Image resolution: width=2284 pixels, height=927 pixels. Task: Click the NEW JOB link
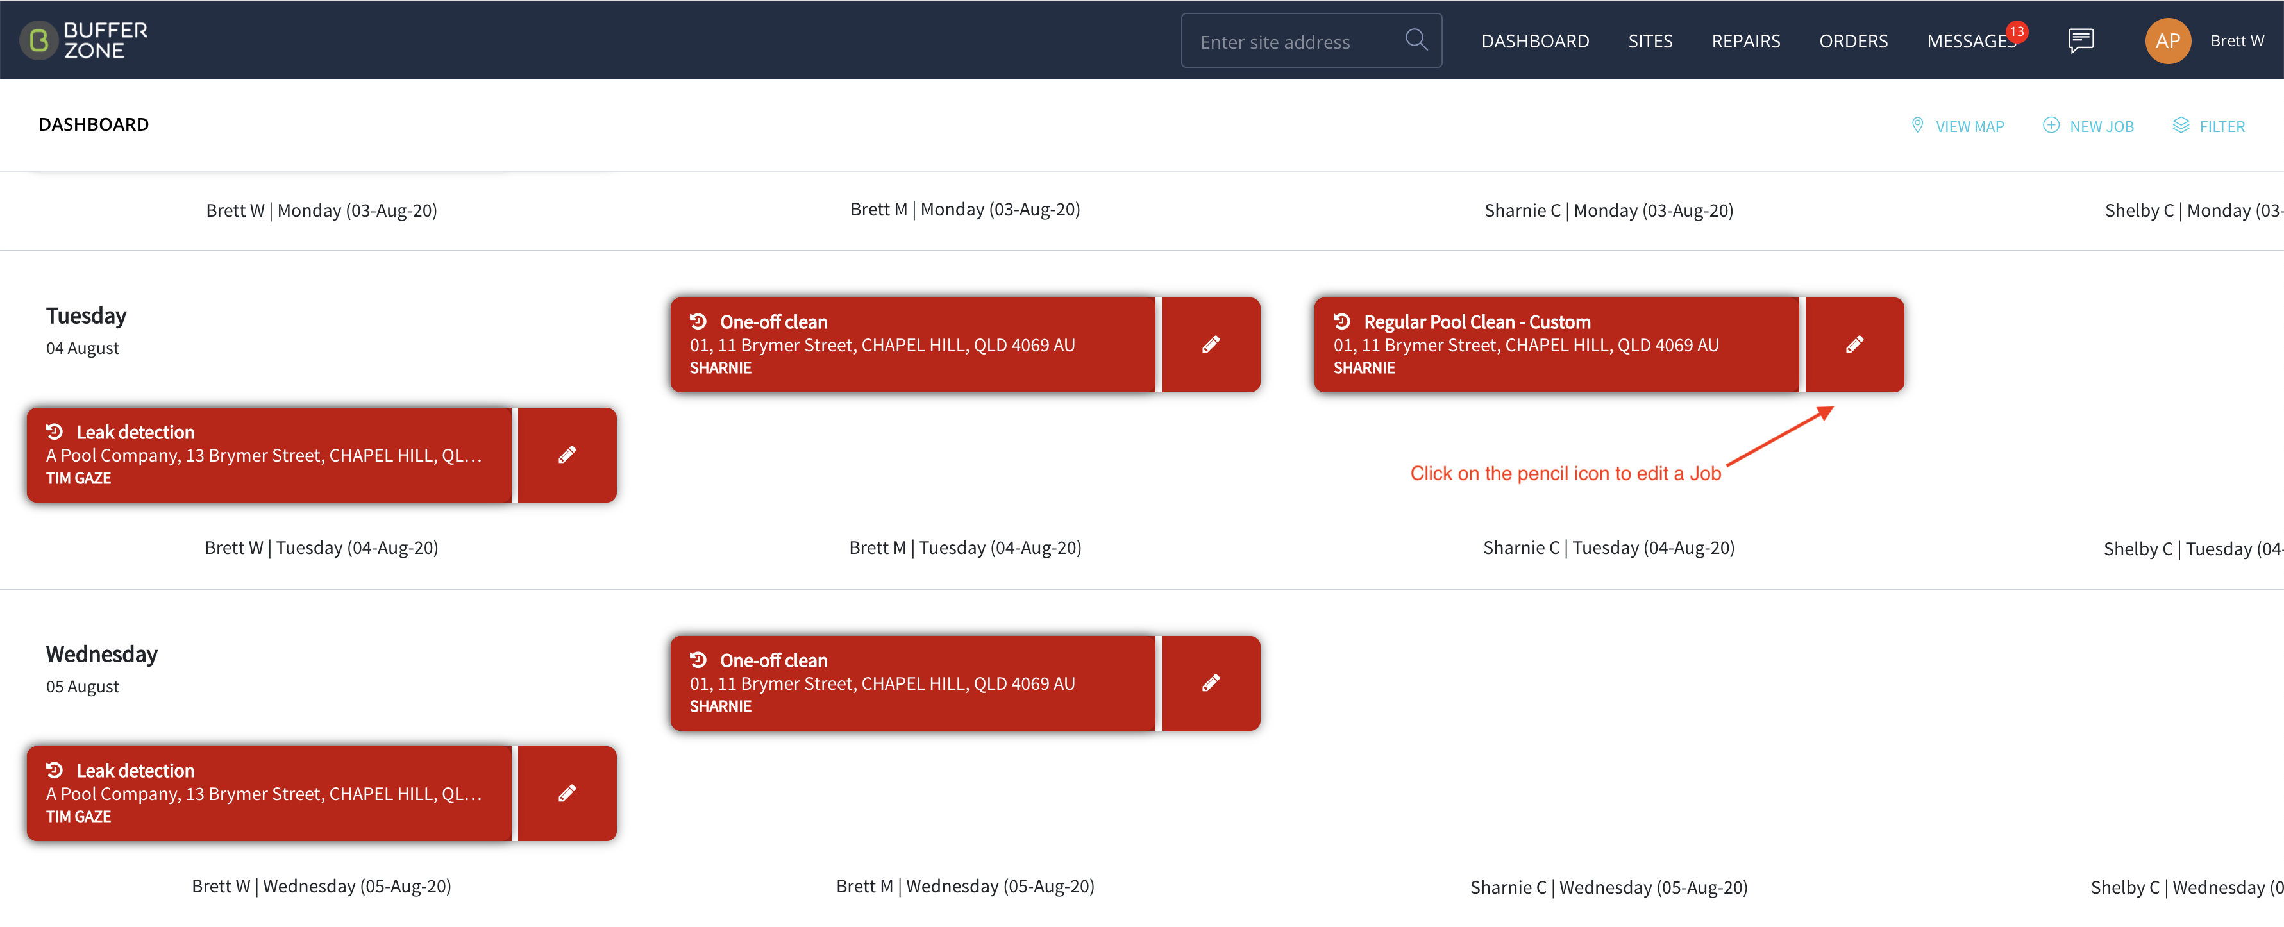click(x=2101, y=126)
